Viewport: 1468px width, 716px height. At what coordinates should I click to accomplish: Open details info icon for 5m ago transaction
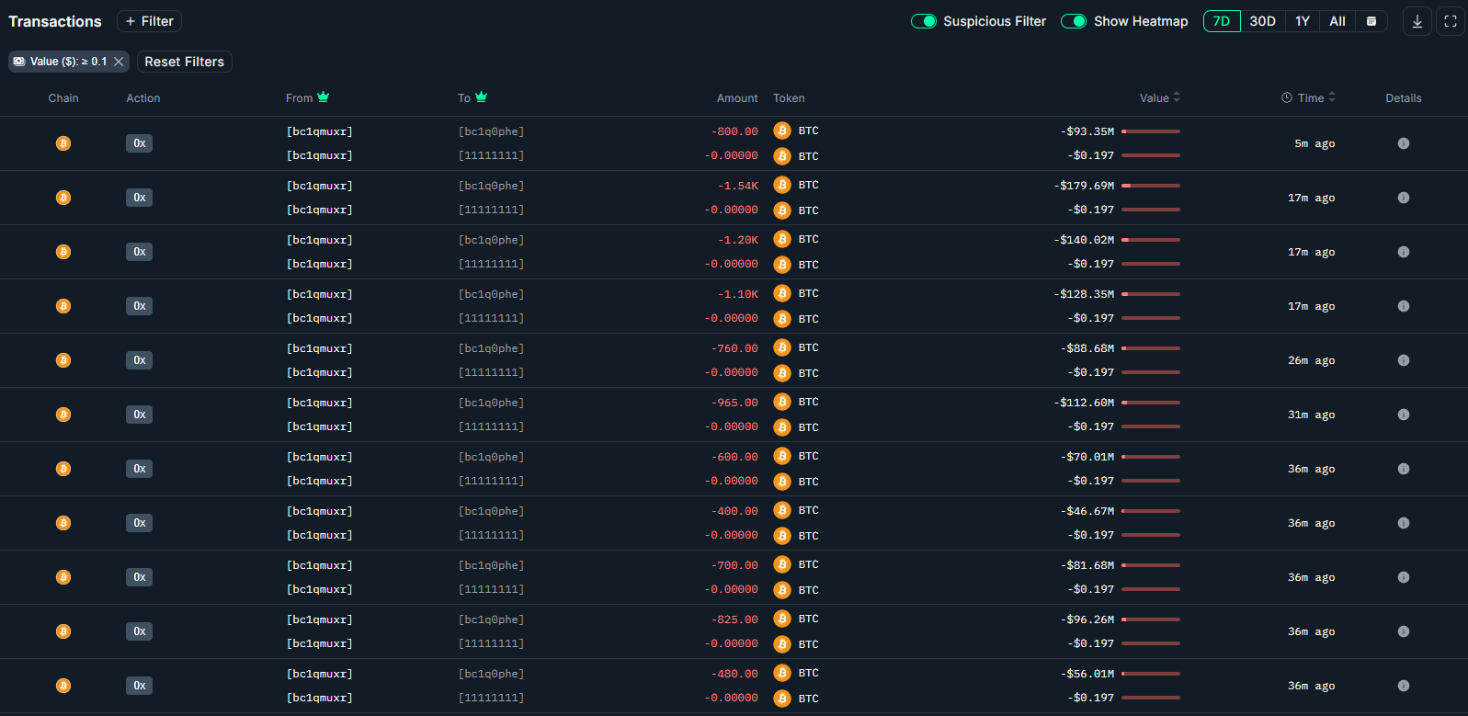pyautogui.click(x=1403, y=143)
